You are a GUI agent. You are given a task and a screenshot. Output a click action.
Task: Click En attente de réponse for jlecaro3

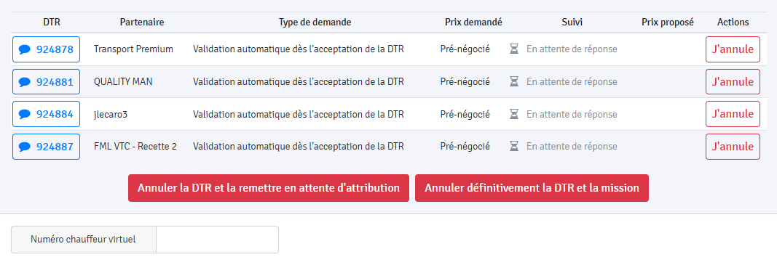(572, 114)
